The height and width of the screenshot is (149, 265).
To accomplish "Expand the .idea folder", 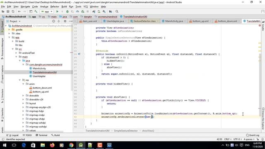I will [x=9, y=34].
